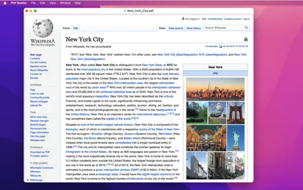
Task: Open the Community portal link
Action: point(40,97)
